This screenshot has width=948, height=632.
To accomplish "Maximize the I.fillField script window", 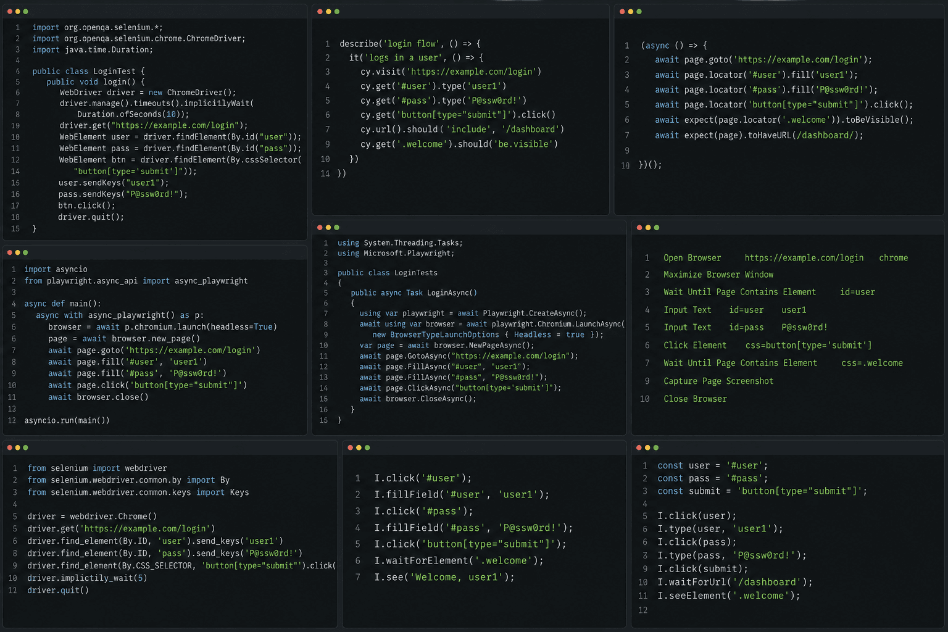I will click(367, 447).
